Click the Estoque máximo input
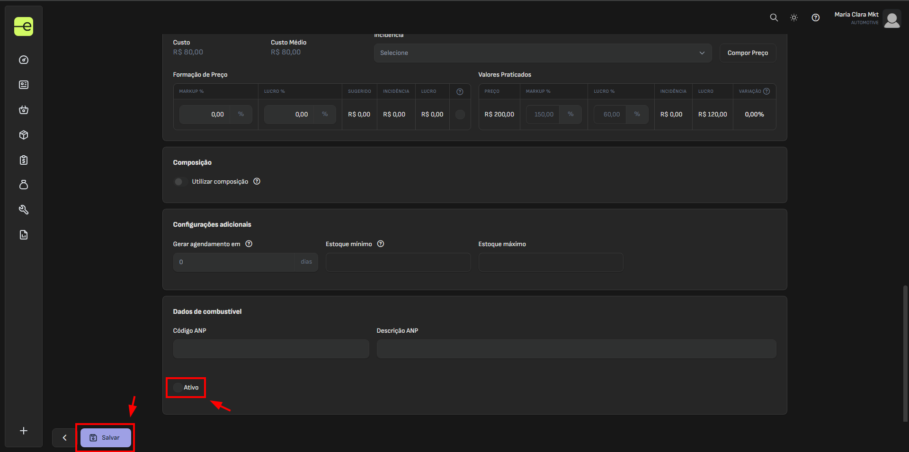Image resolution: width=909 pixels, height=452 pixels. (x=551, y=262)
